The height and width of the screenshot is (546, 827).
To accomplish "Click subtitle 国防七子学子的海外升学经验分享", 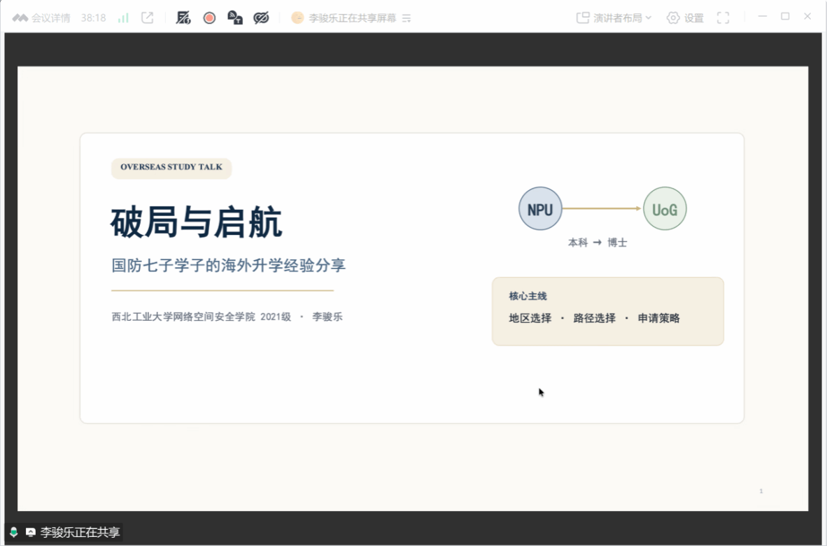I will click(x=228, y=265).
